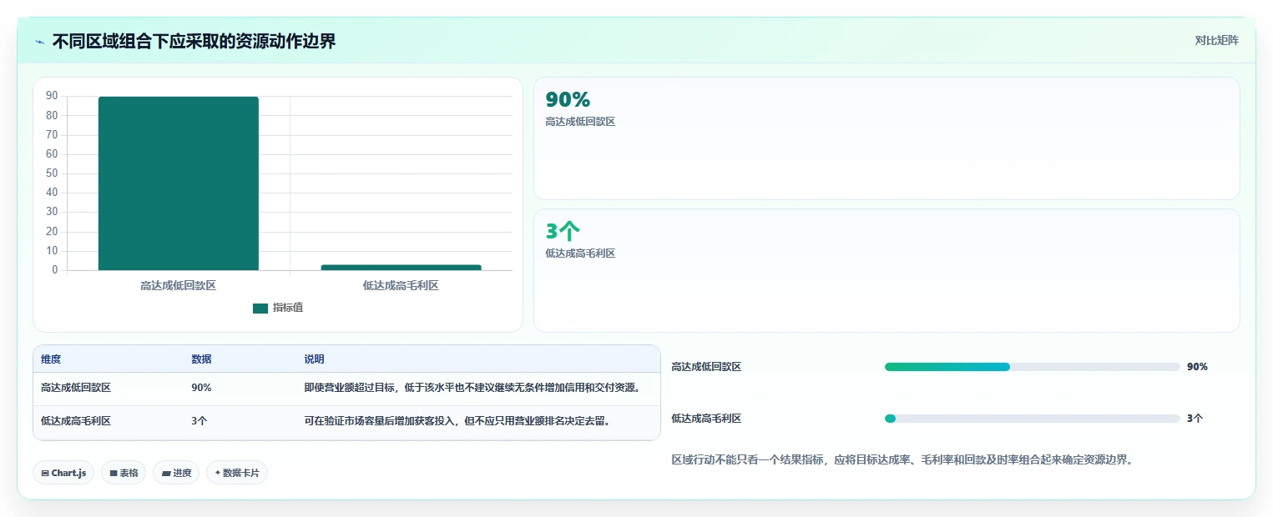Click the 低达成高毛利区 progress bar at 3个

pos(1033,419)
